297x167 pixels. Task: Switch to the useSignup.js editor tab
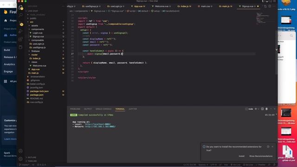click(91, 6)
